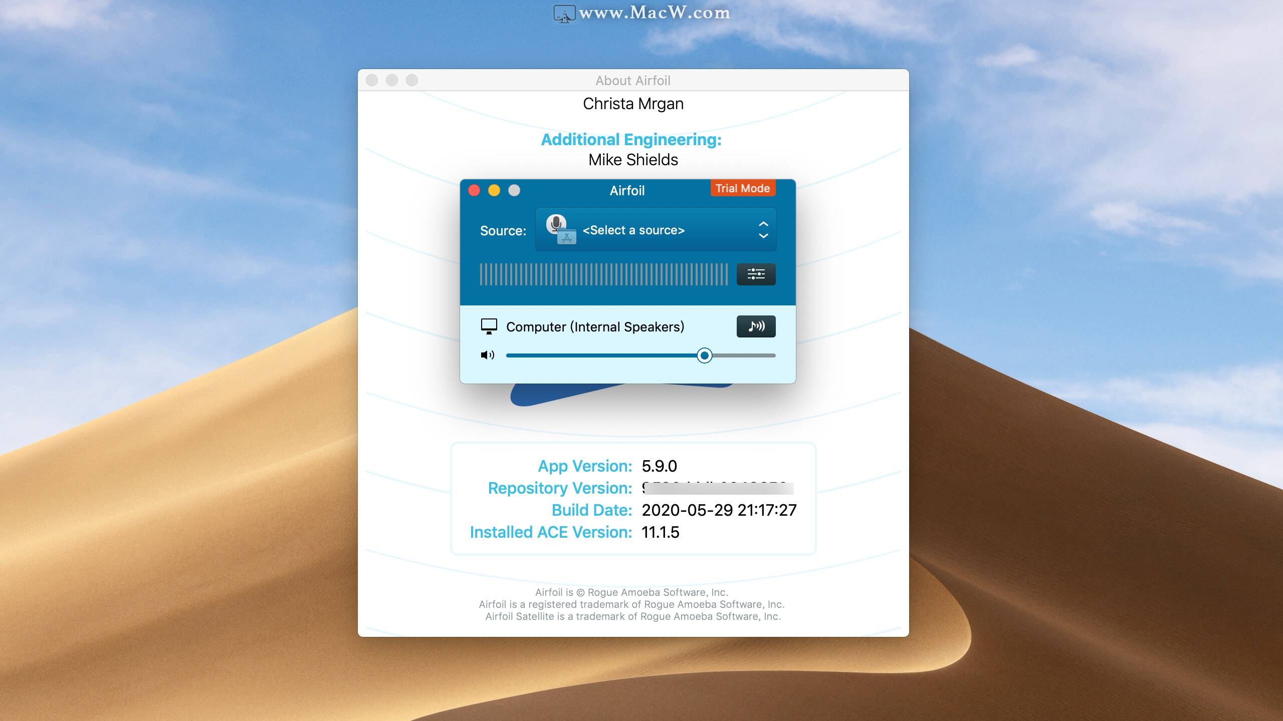Click the source dropdown expander arrow

762,230
